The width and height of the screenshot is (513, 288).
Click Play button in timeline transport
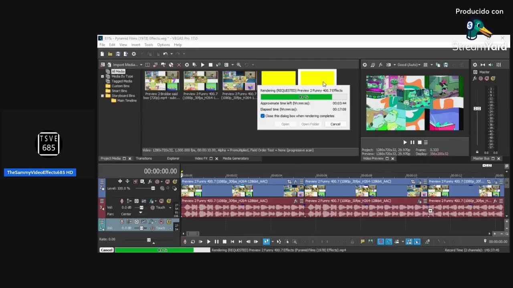pyautogui.click(x=208, y=242)
